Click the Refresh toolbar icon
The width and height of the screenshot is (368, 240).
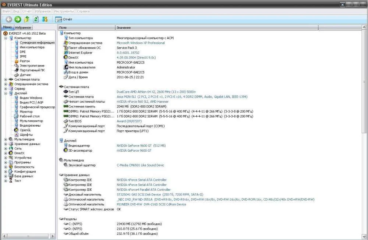point(36,19)
